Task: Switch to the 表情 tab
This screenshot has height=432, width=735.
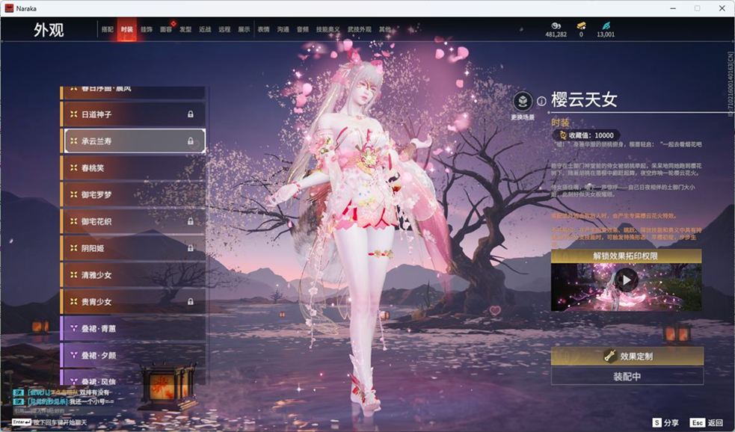Action: click(x=263, y=29)
